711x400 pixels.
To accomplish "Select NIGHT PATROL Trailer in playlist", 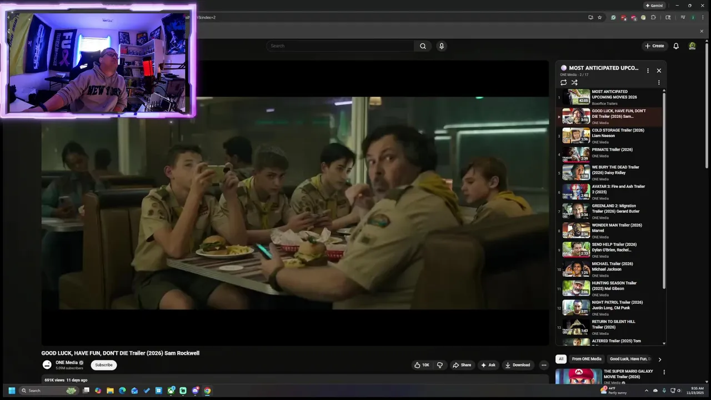I will point(609,308).
